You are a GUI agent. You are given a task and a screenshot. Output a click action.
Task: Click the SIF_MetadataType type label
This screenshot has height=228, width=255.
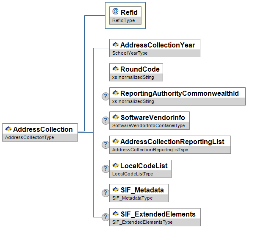tap(132, 198)
